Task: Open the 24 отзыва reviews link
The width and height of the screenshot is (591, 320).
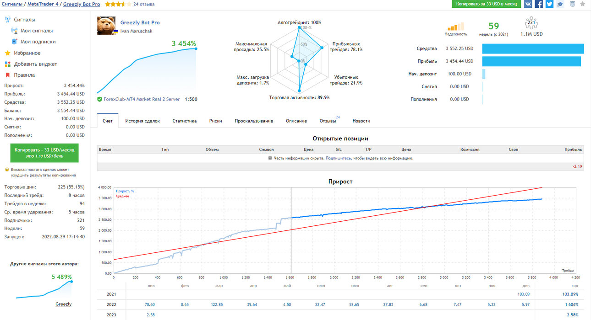Action: coord(144,4)
